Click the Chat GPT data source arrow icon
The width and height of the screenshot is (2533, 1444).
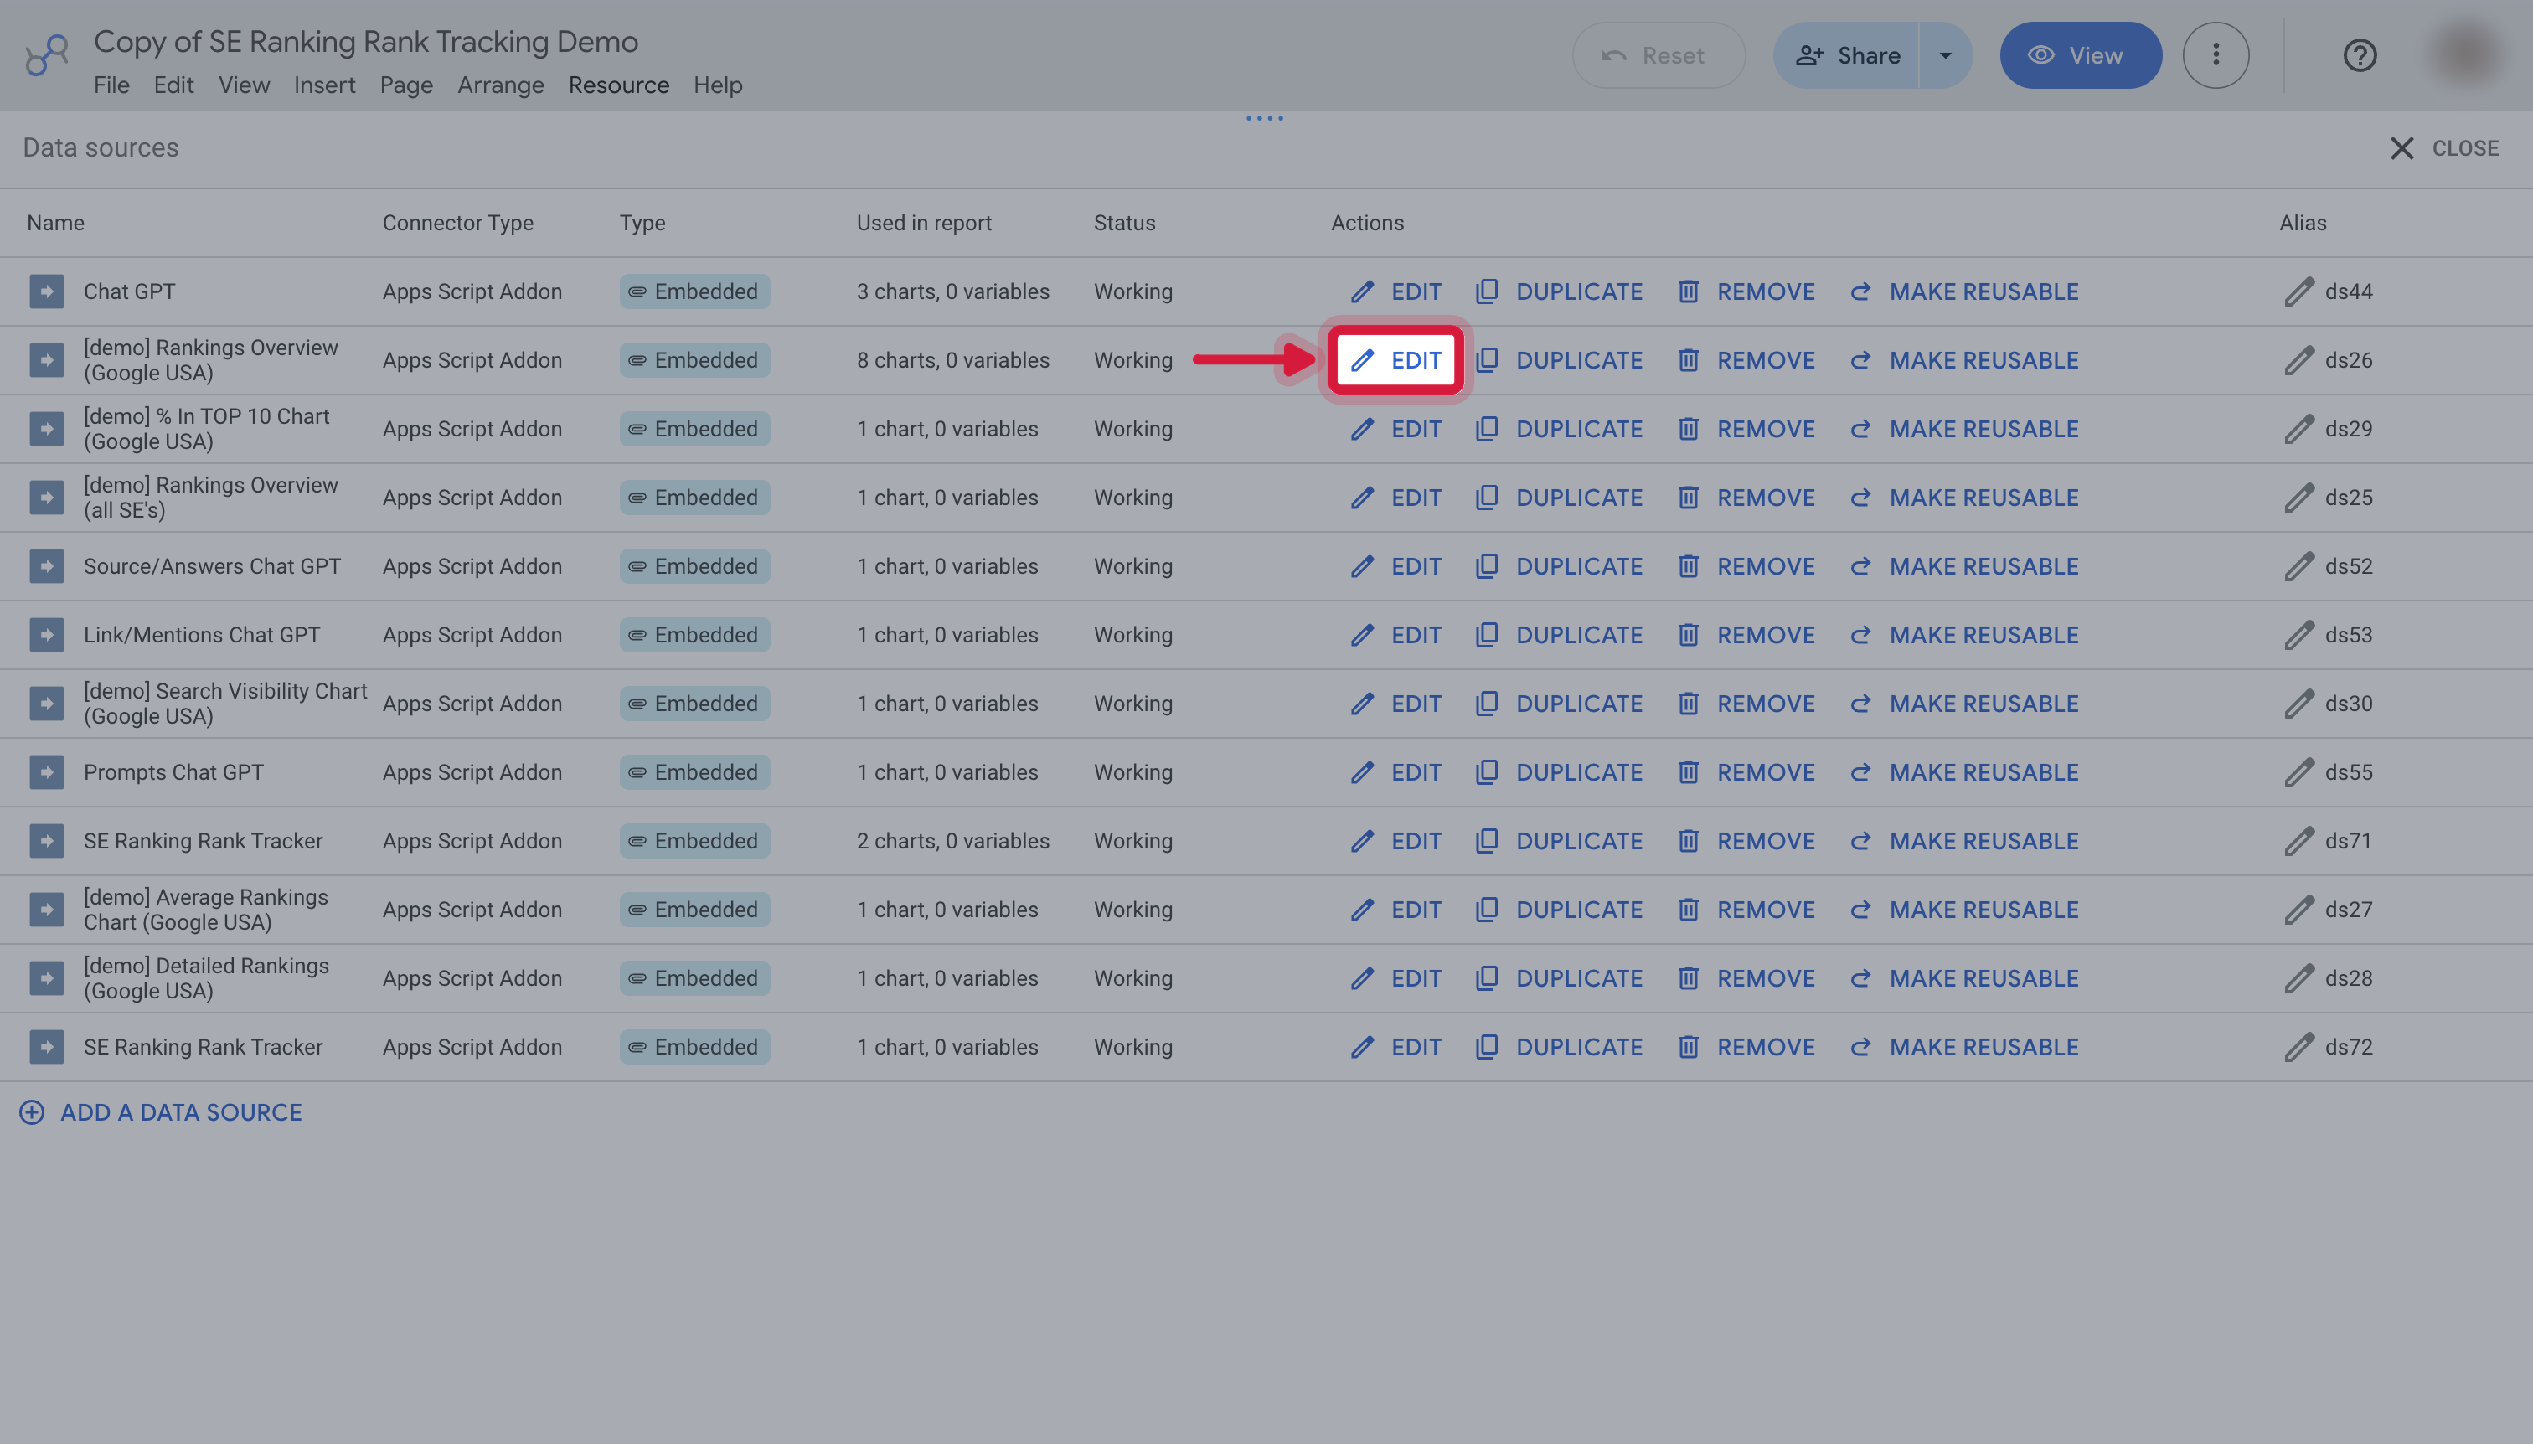click(x=47, y=291)
